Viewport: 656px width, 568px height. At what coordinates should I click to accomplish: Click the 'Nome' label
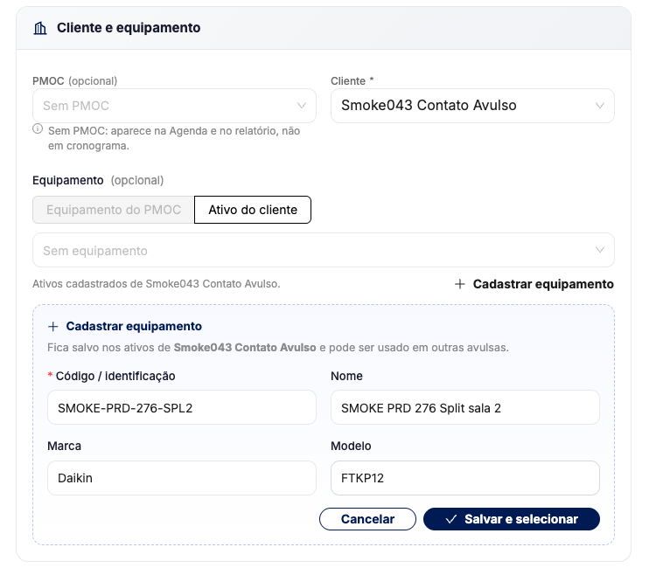[346, 376]
